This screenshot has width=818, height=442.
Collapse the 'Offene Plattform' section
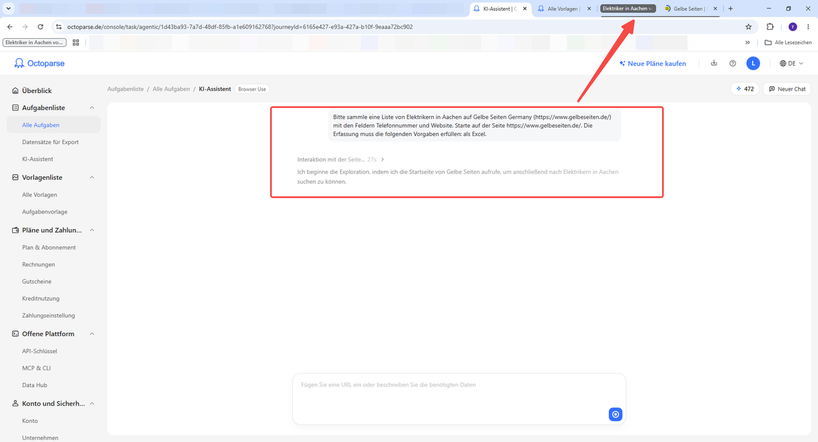click(x=91, y=334)
